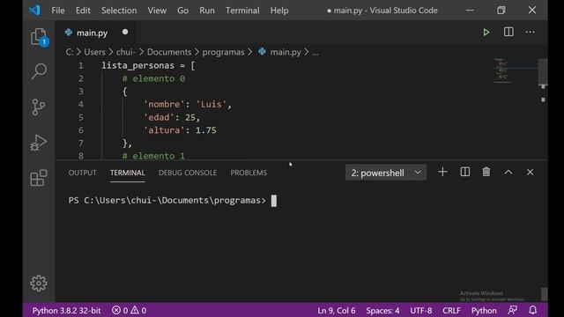
Task: Open the Run menu
Action: [207, 11]
